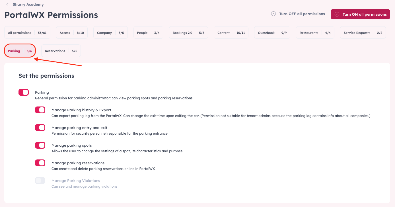Toggle Manage parking spots permission
The height and width of the screenshot is (207, 395).
pyautogui.click(x=40, y=145)
